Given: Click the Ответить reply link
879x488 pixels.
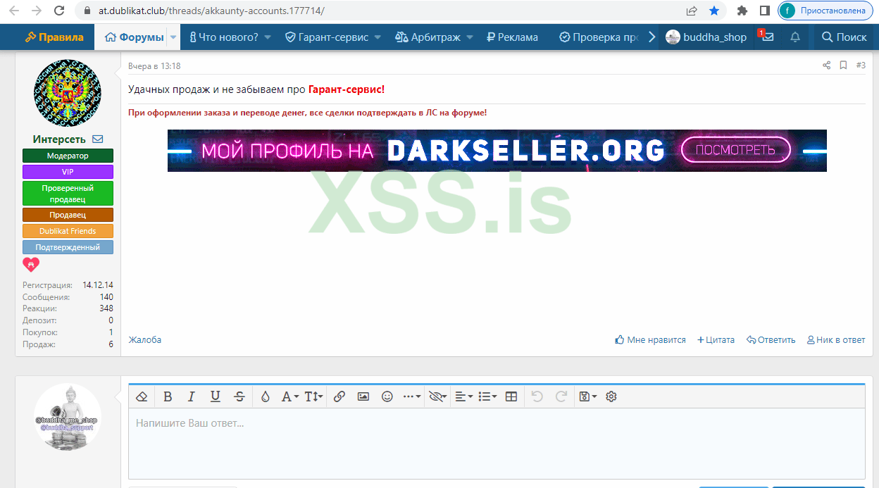Looking at the screenshot, I should (x=771, y=339).
